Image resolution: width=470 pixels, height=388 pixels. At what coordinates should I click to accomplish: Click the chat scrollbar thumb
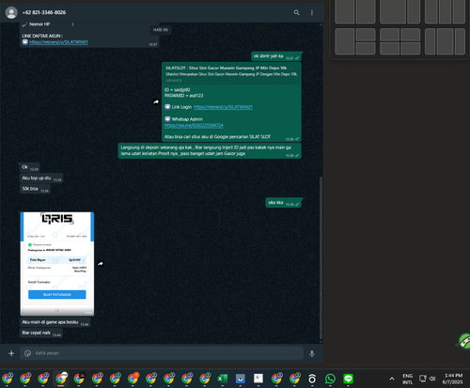[x=321, y=257]
